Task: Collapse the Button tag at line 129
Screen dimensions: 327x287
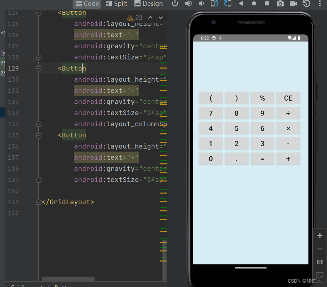Action: pyautogui.click(x=39, y=69)
